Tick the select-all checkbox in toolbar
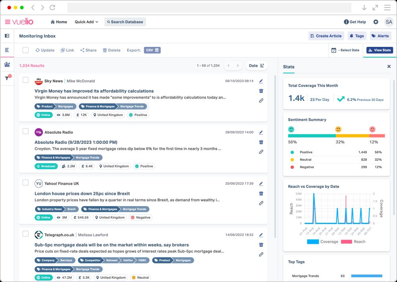This screenshot has width=397, height=282. pos(25,50)
